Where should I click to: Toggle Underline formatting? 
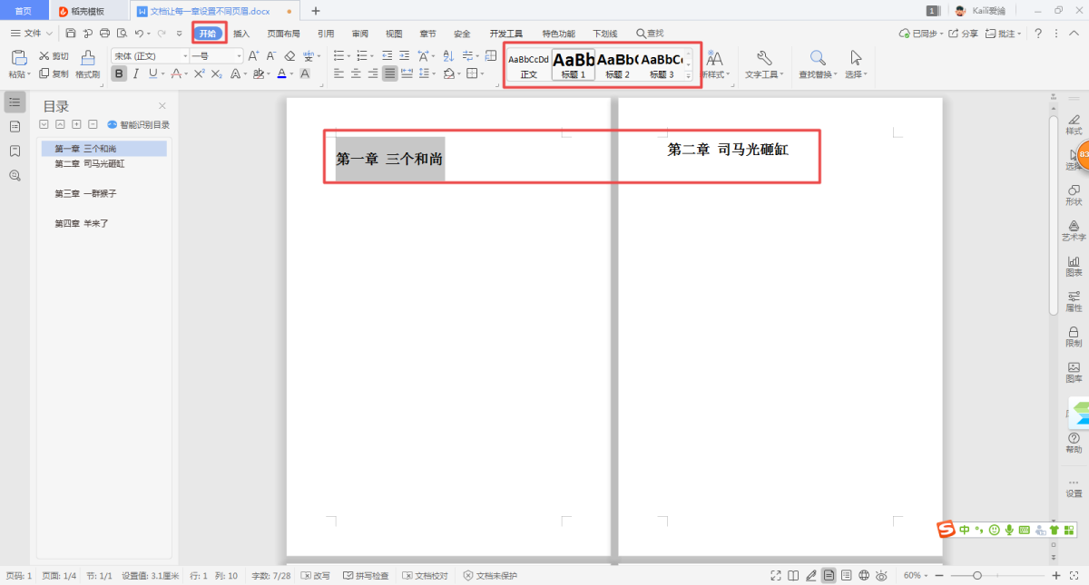152,73
